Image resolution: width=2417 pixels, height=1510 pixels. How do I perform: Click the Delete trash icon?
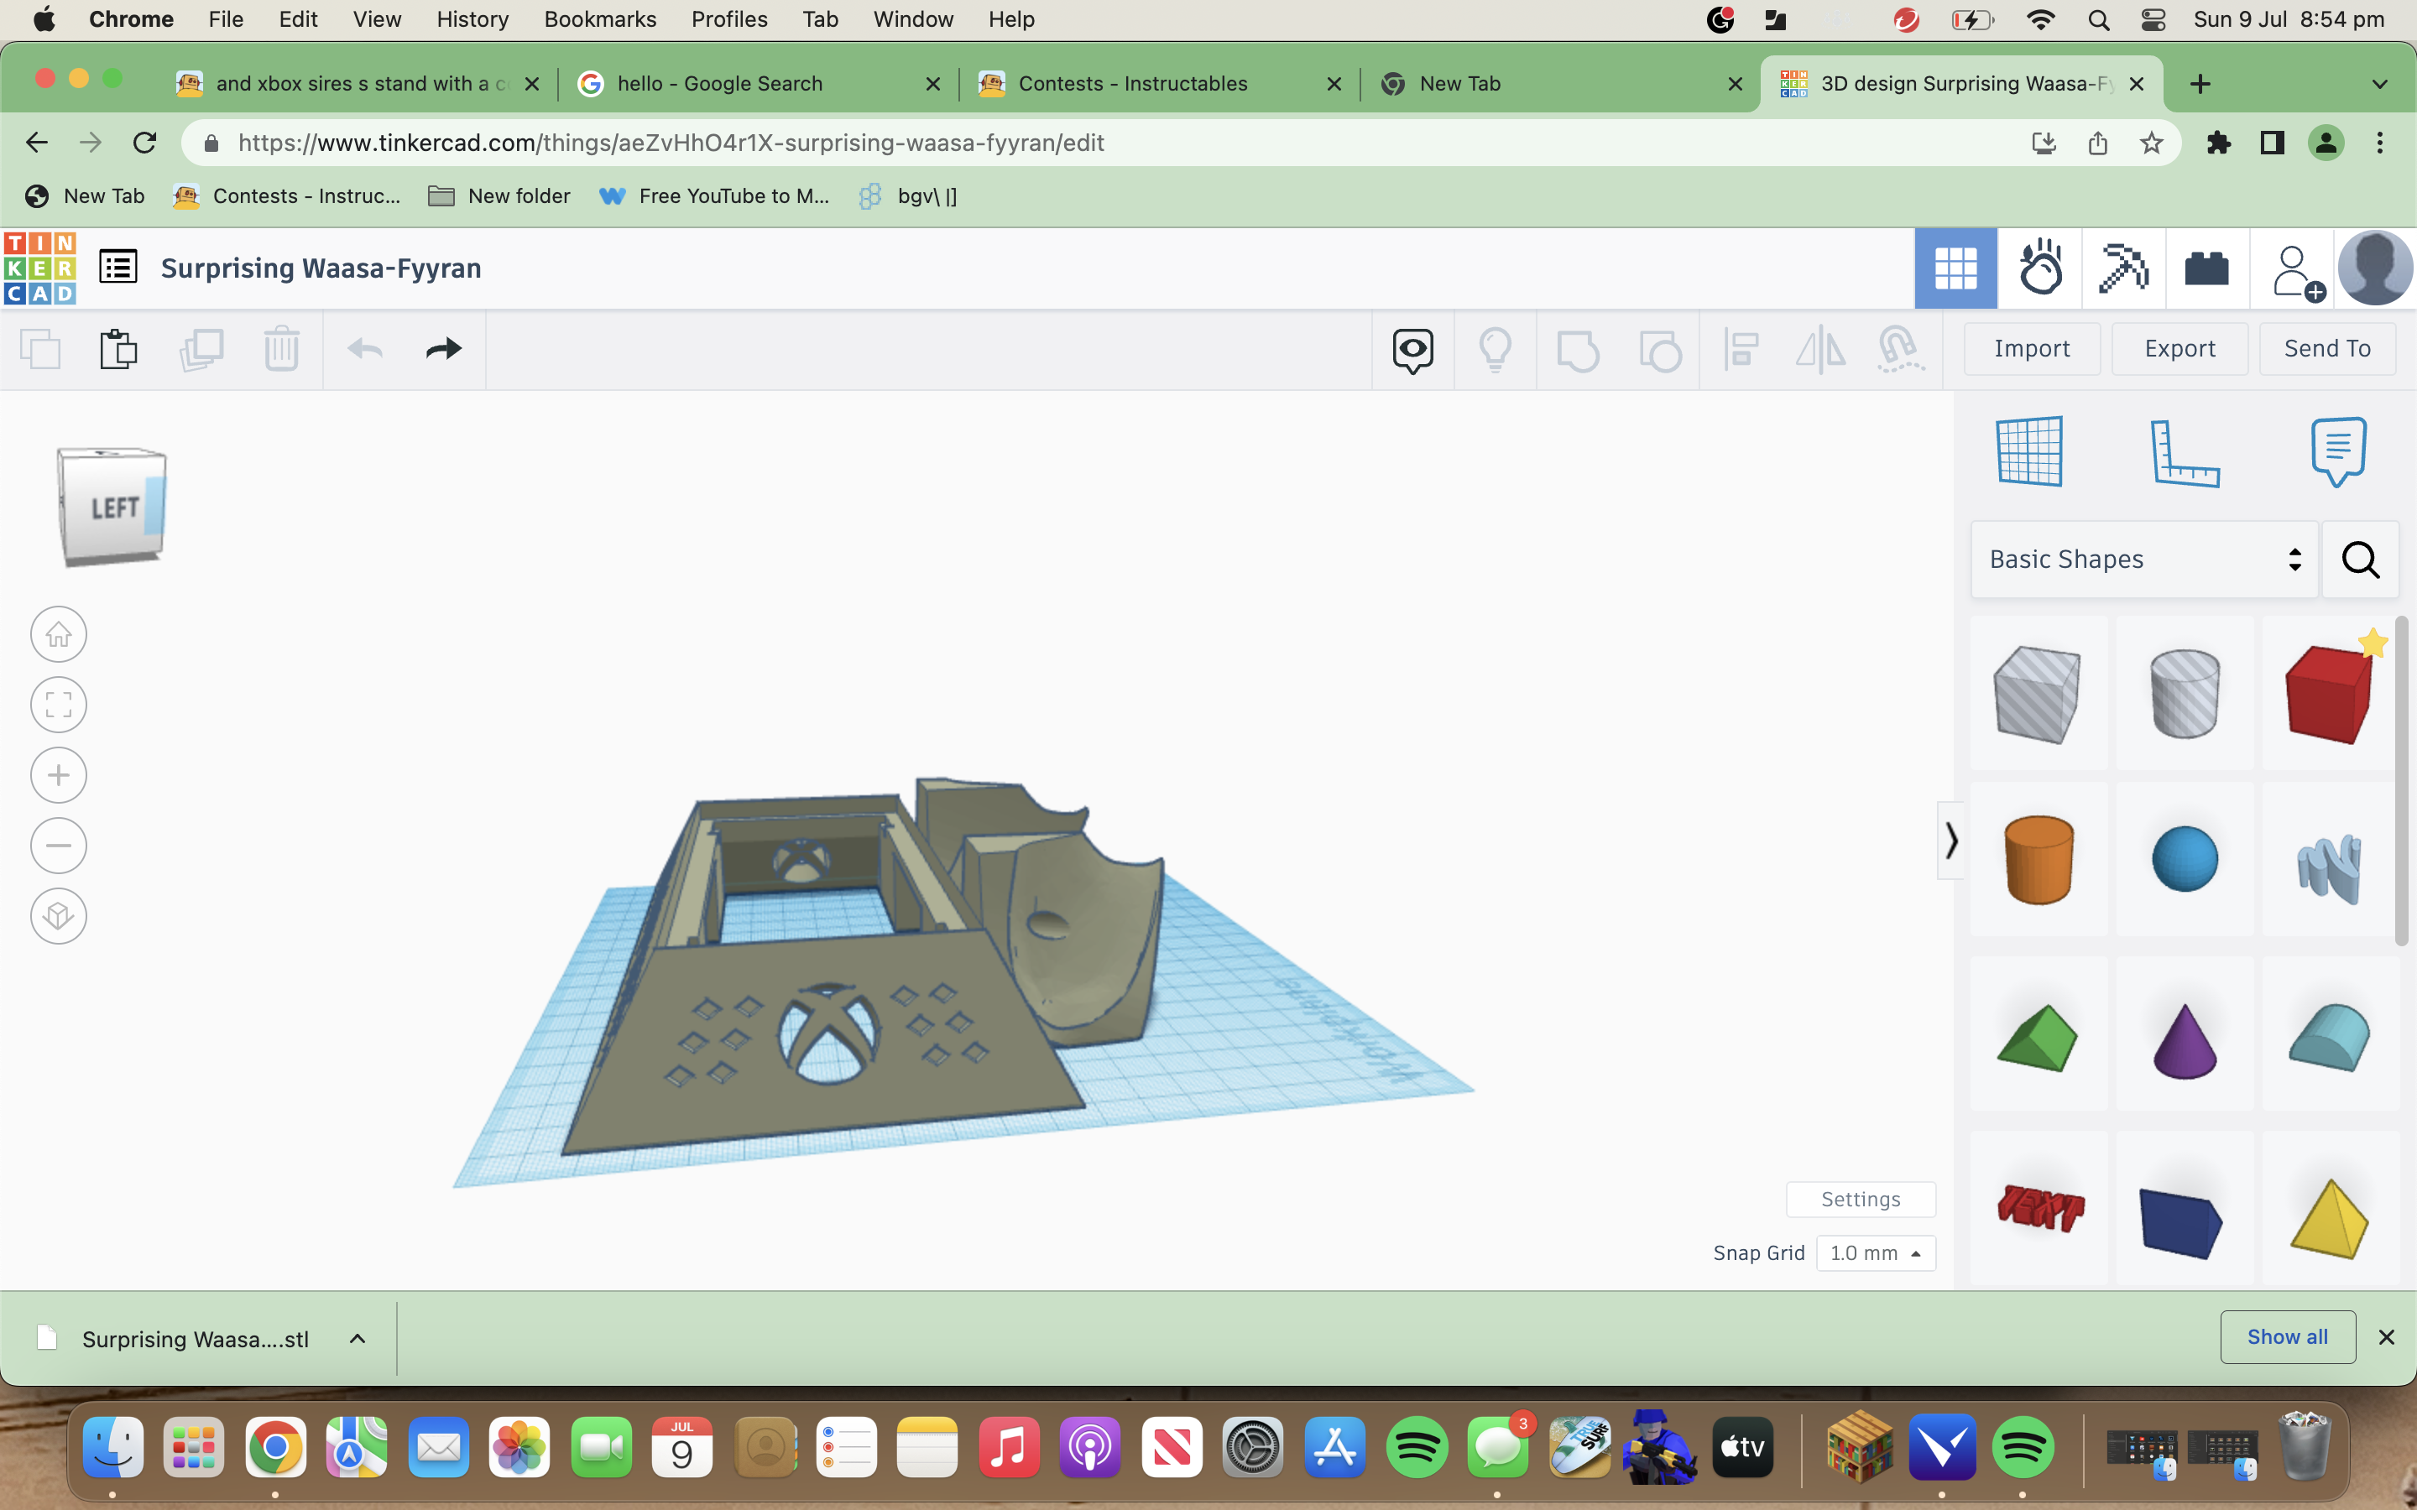click(x=282, y=348)
